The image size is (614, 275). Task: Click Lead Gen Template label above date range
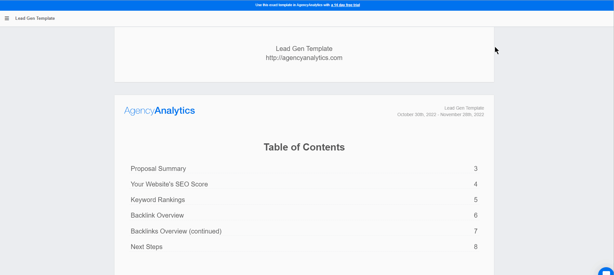[x=464, y=108]
